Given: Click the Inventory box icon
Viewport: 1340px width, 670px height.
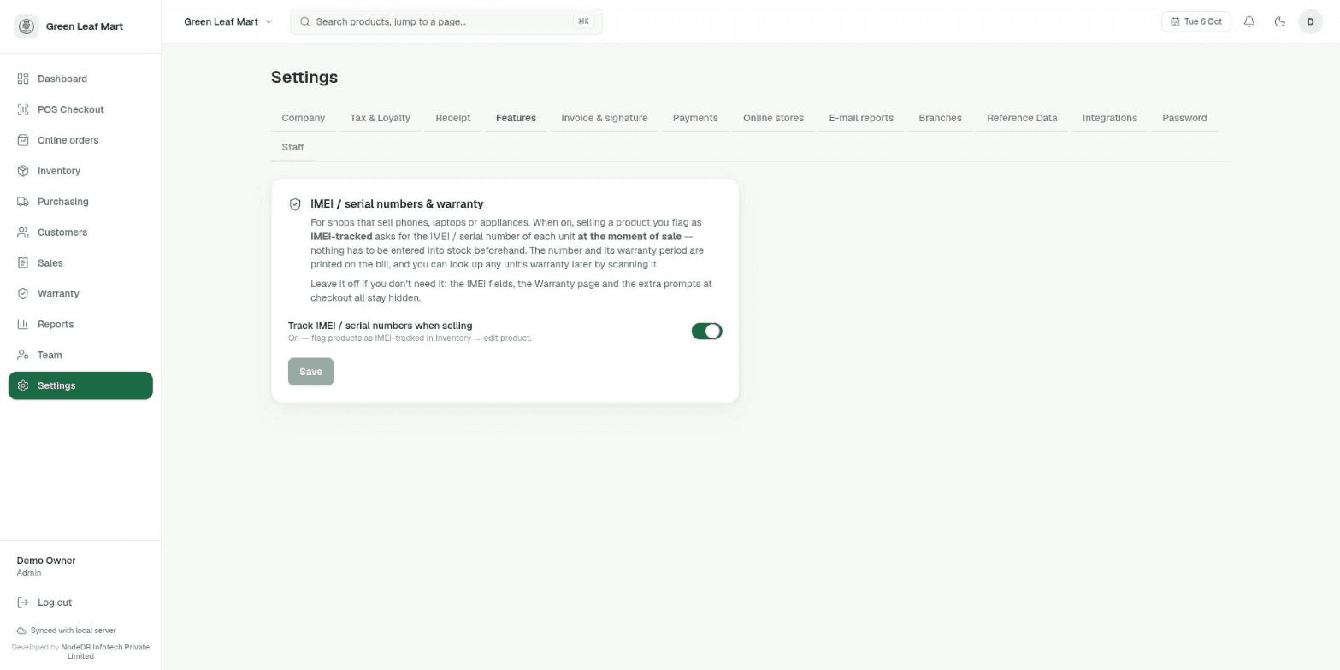Looking at the screenshot, I should pyautogui.click(x=23, y=171).
